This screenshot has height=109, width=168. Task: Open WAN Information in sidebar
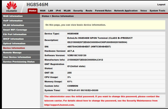pyautogui.click(x=13, y=16)
